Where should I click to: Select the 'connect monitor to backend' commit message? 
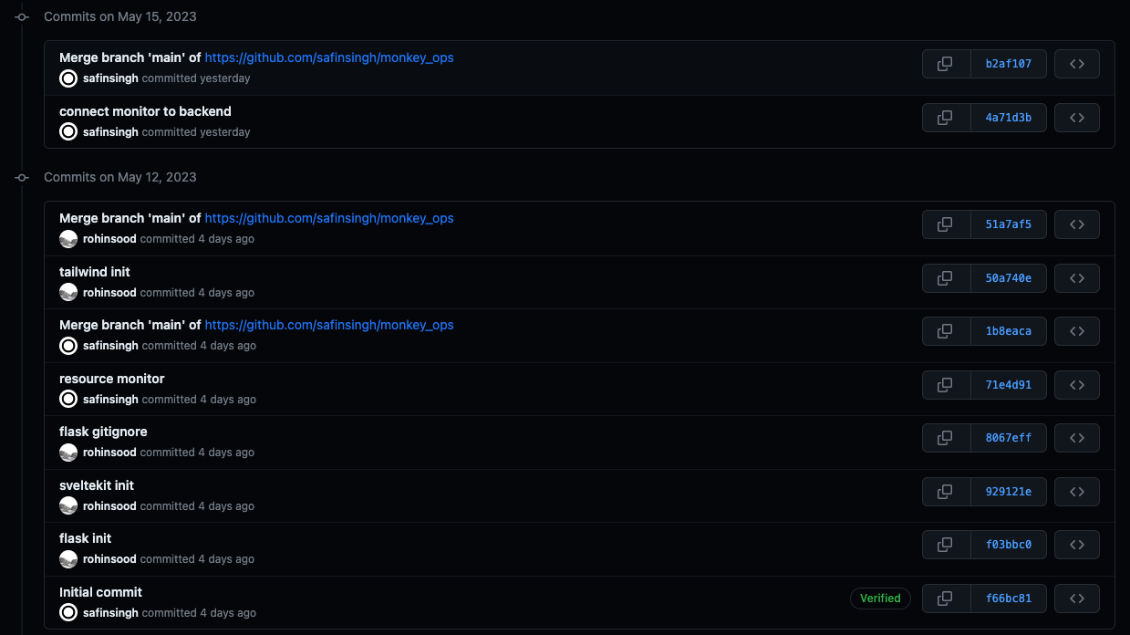coord(145,110)
